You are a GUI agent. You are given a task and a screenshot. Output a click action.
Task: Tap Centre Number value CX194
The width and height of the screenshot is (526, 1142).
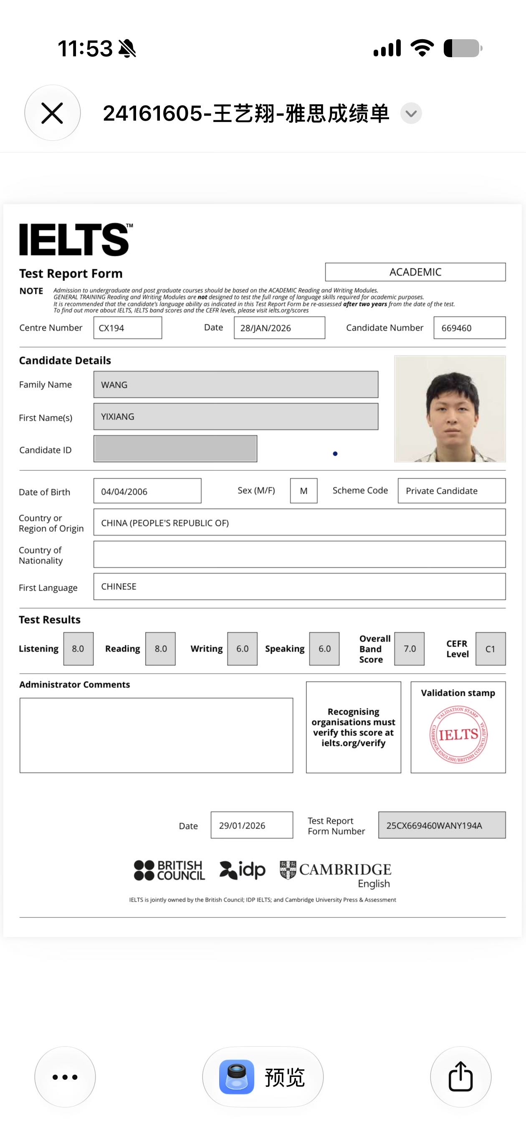click(128, 328)
